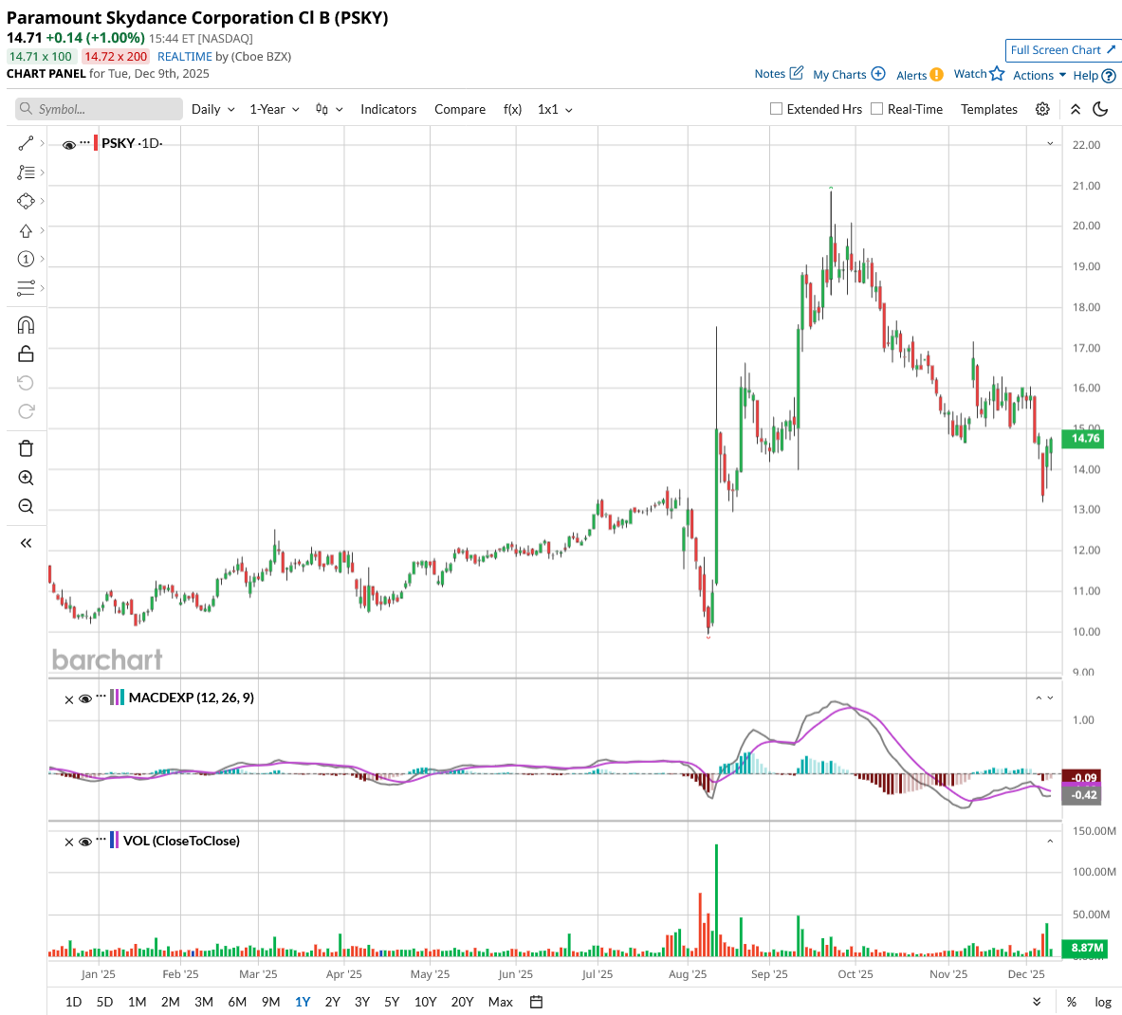This screenshot has width=1122, height=1015.
Task: Select the 10Y time range
Action: pos(425,1002)
